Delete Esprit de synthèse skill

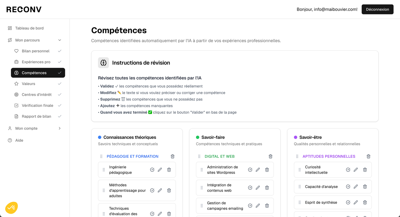[365, 203]
